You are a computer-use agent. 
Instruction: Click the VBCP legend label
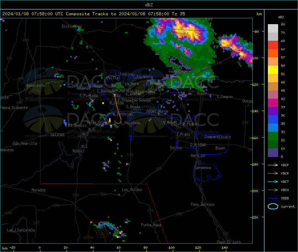tap(285, 165)
